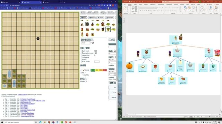This screenshot has height=124, width=222.
Task: Select the Wood craft radio button
Action: coord(81,70)
